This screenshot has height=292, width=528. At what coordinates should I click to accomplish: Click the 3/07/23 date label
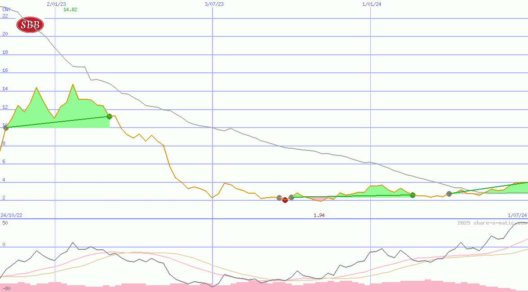(x=214, y=4)
